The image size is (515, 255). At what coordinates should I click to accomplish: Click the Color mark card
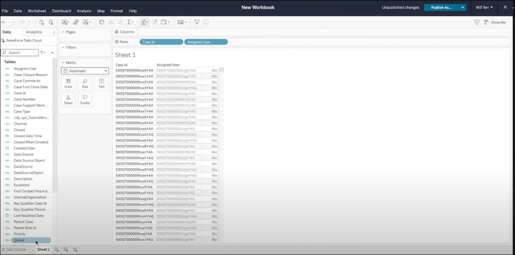(68, 84)
